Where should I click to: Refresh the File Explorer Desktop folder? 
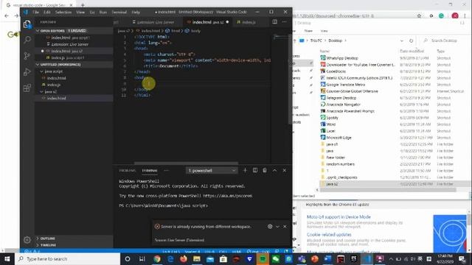(411, 40)
